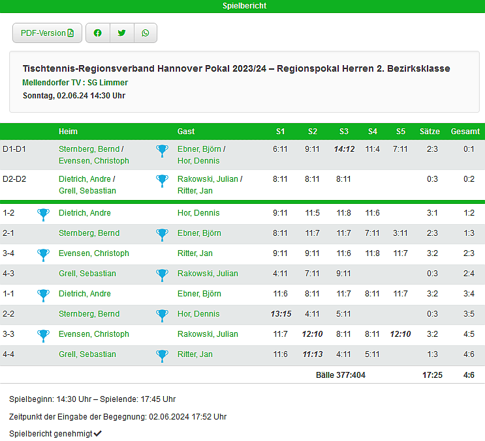The width and height of the screenshot is (485, 441).
Task: Click the trophy icon in the D1-D1 row
Action: tap(162, 151)
